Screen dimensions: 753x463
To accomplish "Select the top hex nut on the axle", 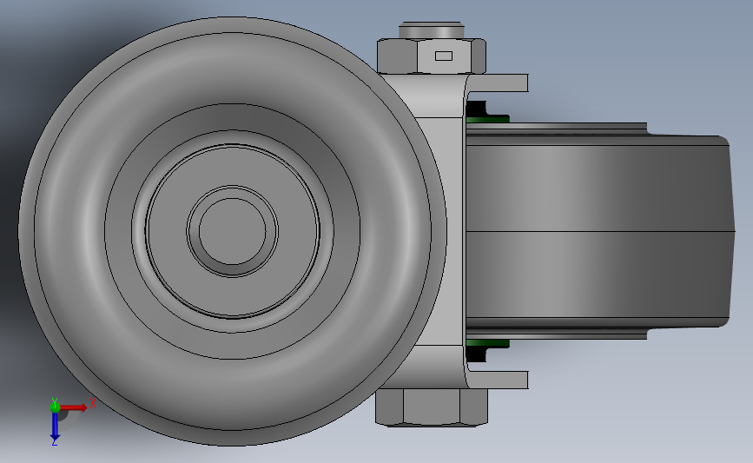I will [x=432, y=56].
